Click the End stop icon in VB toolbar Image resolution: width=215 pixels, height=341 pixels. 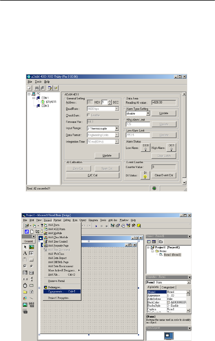click(x=106, y=226)
